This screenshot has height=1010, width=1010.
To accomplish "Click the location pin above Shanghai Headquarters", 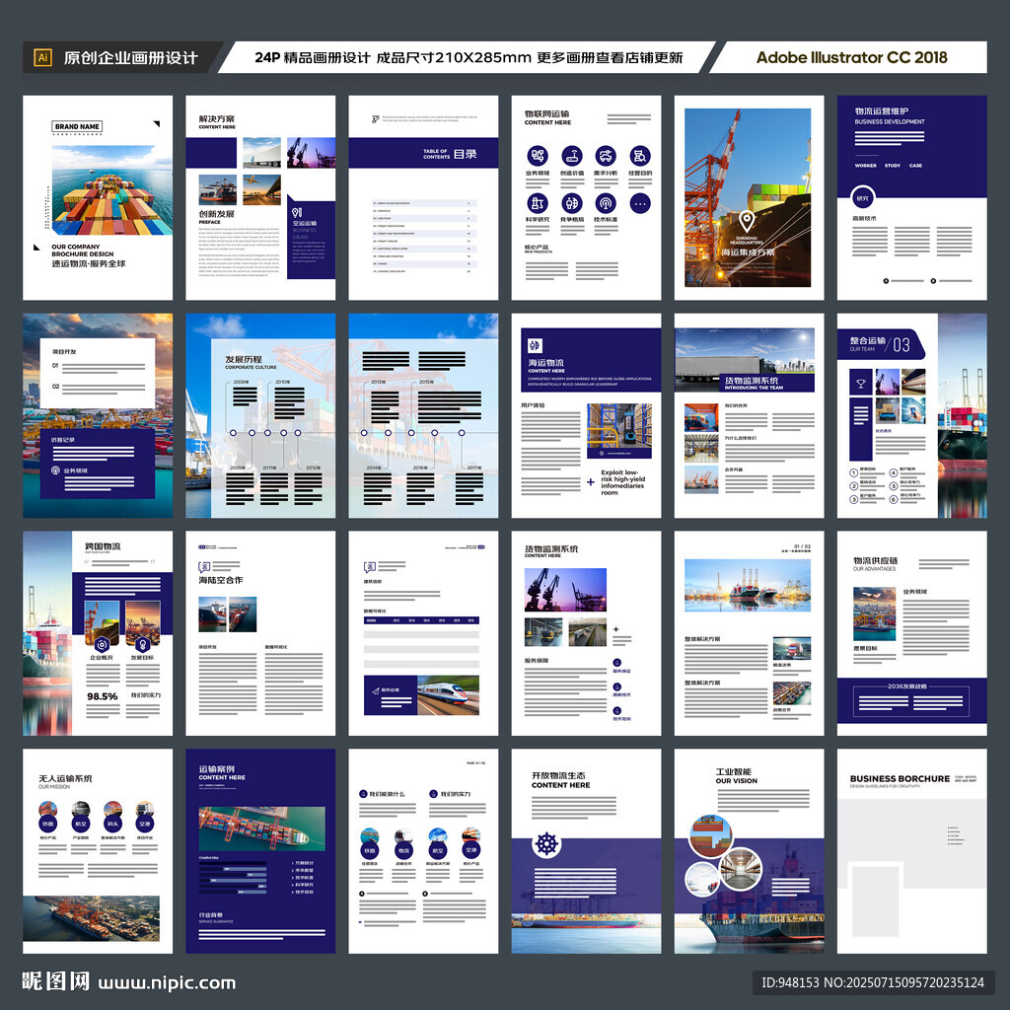I will click(747, 221).
